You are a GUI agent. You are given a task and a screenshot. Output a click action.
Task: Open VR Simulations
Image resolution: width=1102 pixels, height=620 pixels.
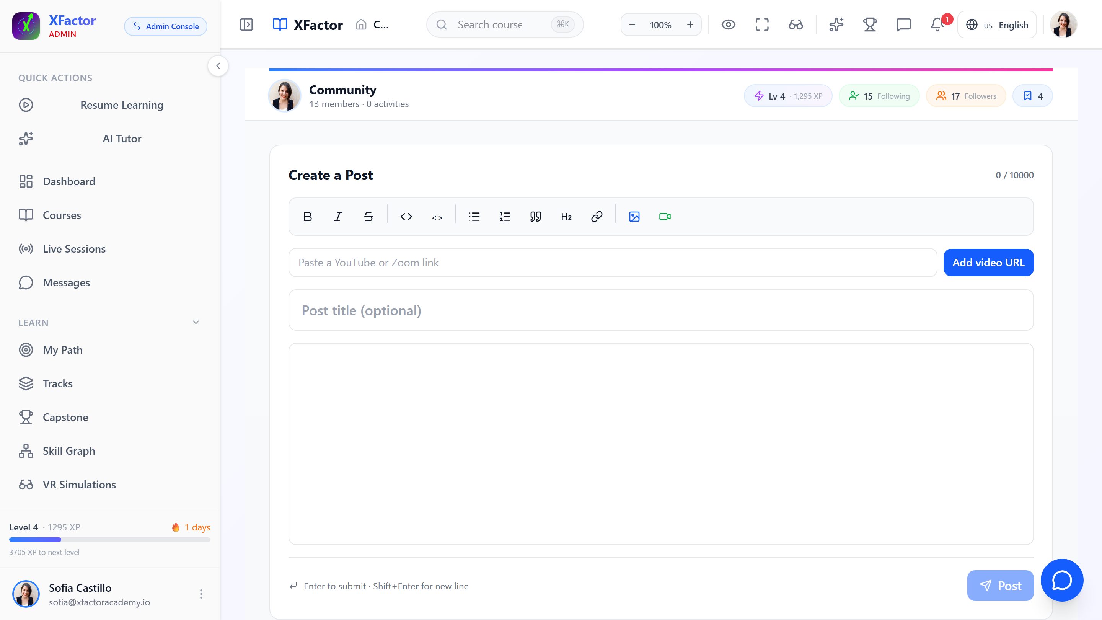[x=110, y=485]
